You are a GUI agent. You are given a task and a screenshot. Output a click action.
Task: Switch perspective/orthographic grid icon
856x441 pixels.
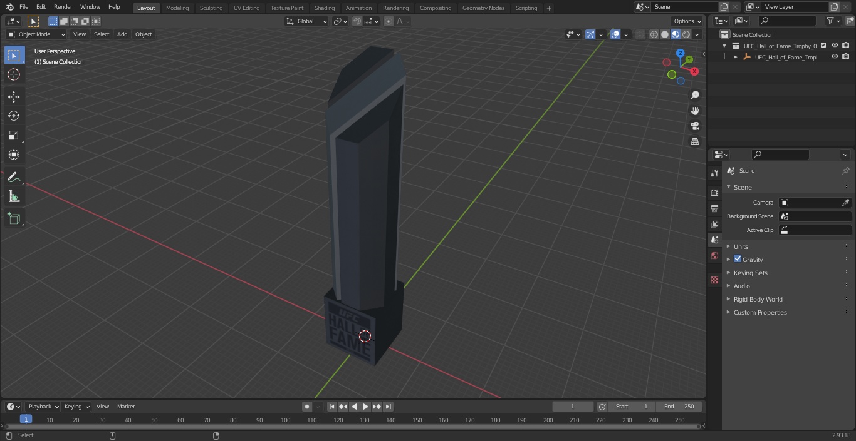pyautogui.click(x=694, y=142)
